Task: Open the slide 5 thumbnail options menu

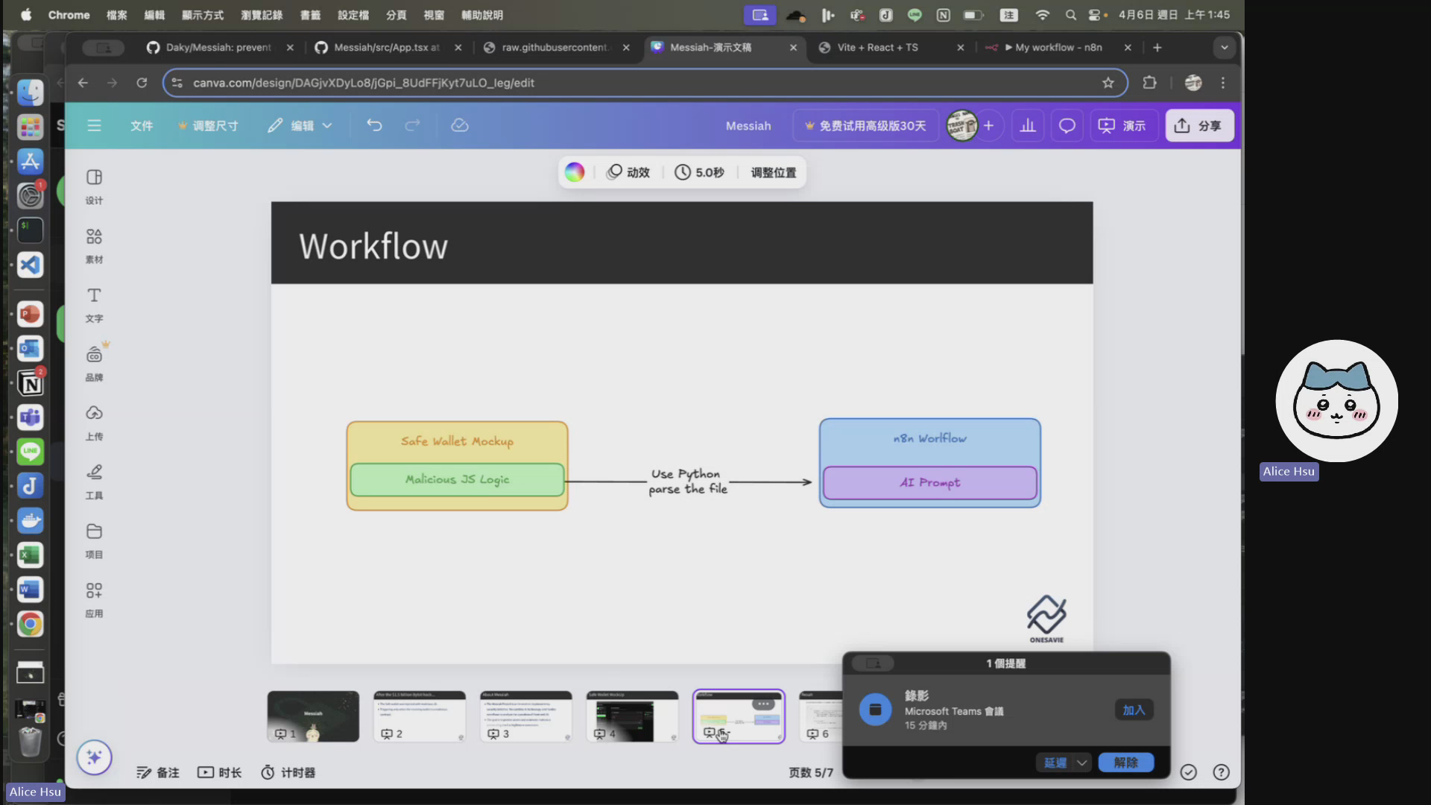Action: click(x=763, y=704)
